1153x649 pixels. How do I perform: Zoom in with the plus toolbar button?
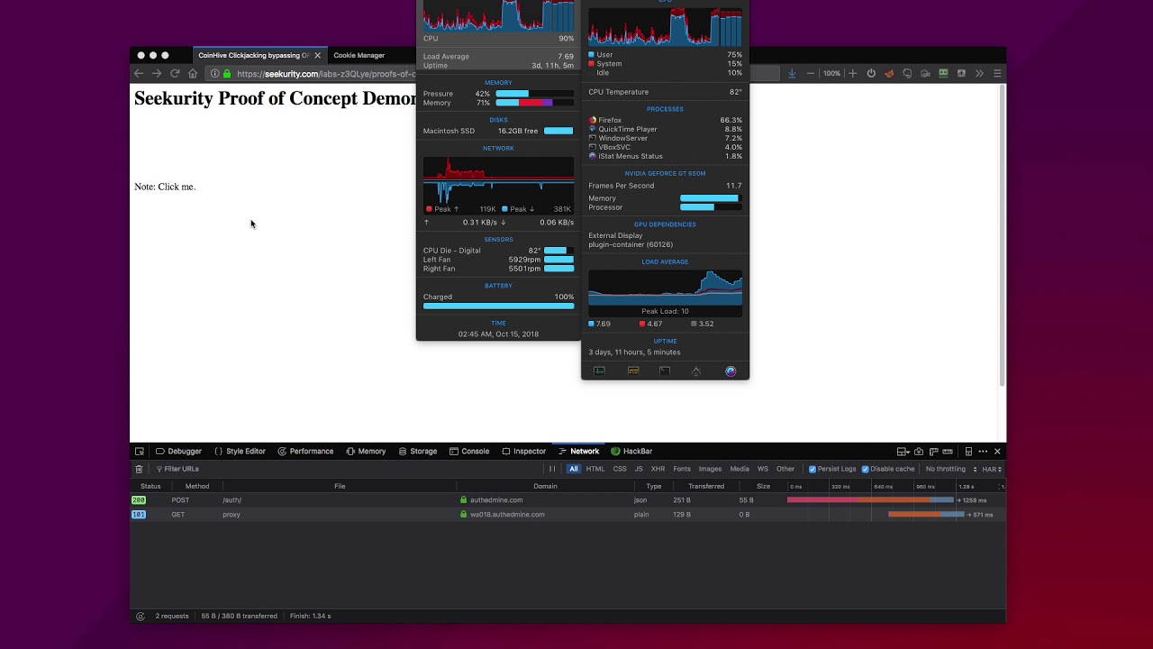tap(852, 73)
